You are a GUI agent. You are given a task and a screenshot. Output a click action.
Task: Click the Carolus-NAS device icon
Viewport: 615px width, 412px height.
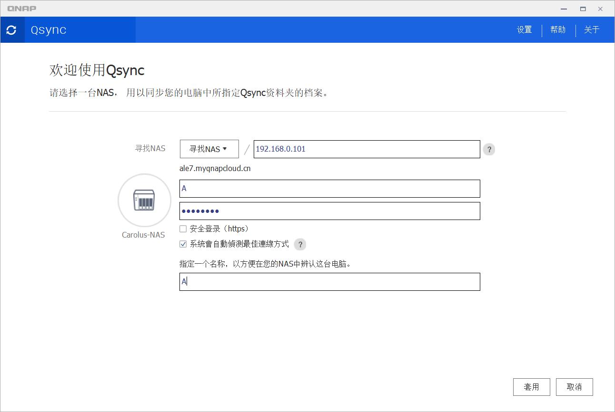point(144,200)
